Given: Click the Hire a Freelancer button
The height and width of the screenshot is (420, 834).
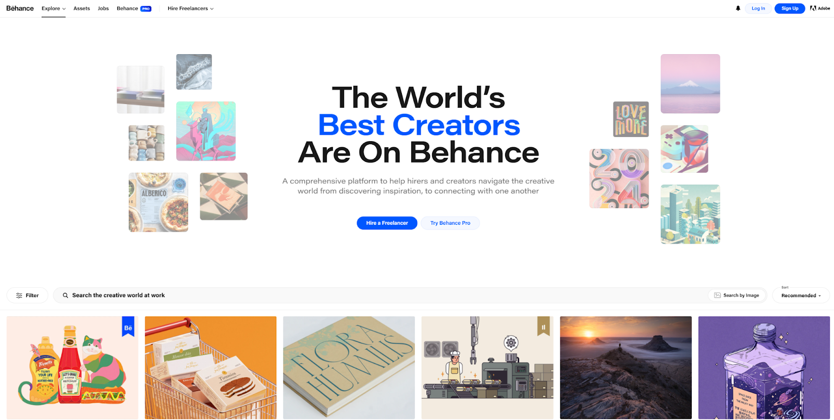Looking at the screenshot, I should coord(387,223).
